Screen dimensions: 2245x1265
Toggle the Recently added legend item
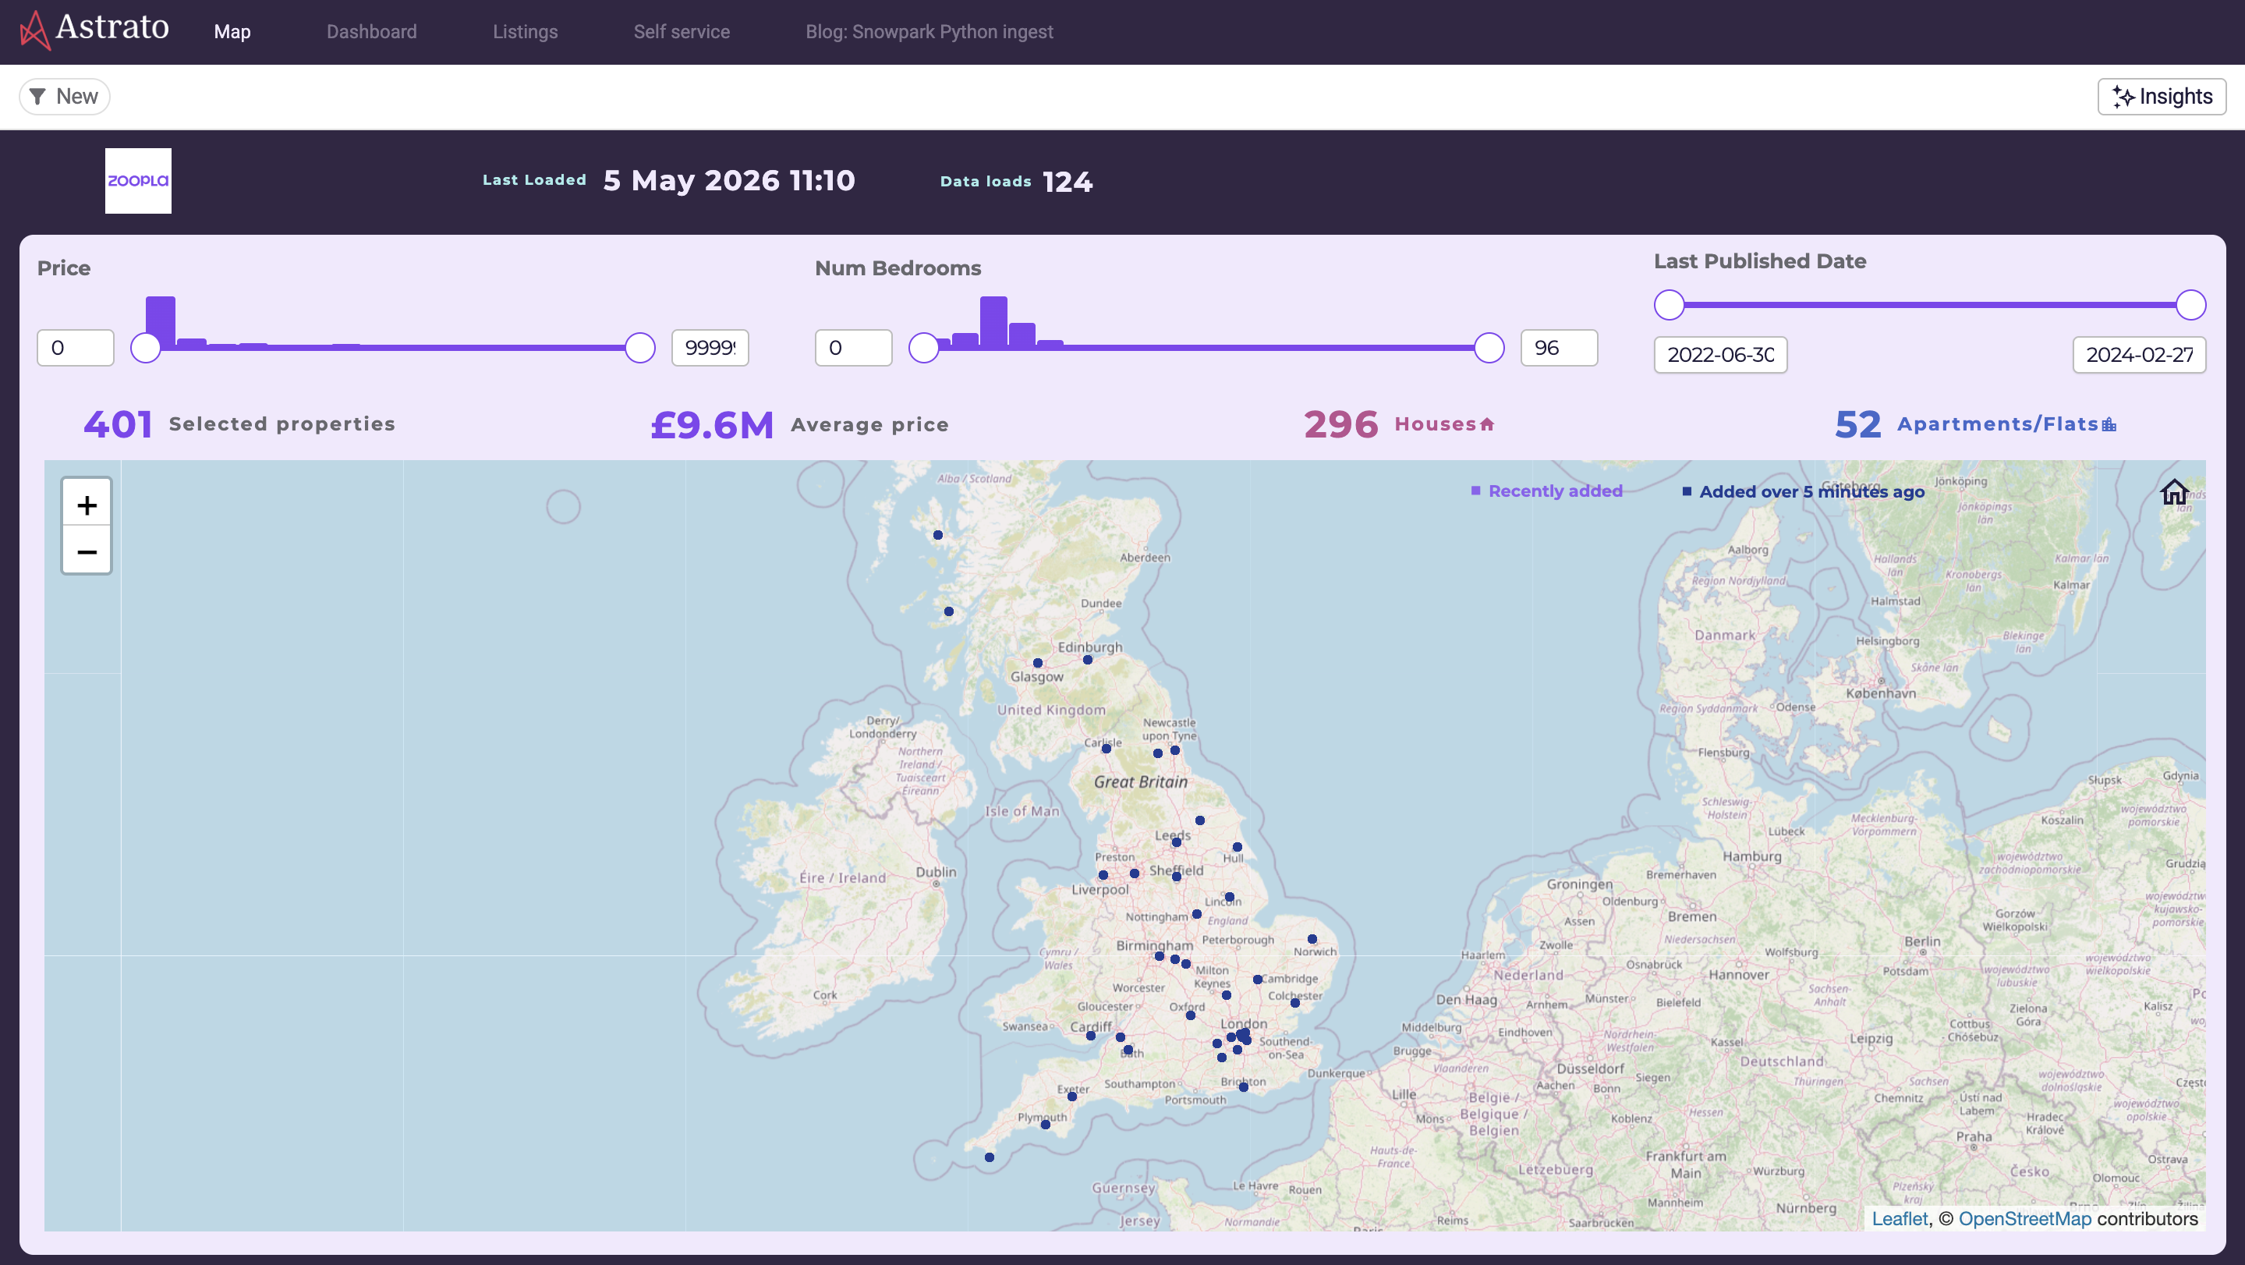(x=1547, y=491)
